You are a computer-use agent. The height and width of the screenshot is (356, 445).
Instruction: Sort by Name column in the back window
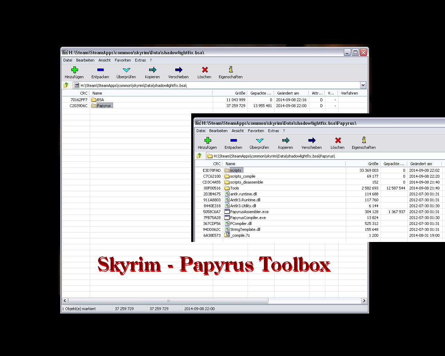click(151, 93)
